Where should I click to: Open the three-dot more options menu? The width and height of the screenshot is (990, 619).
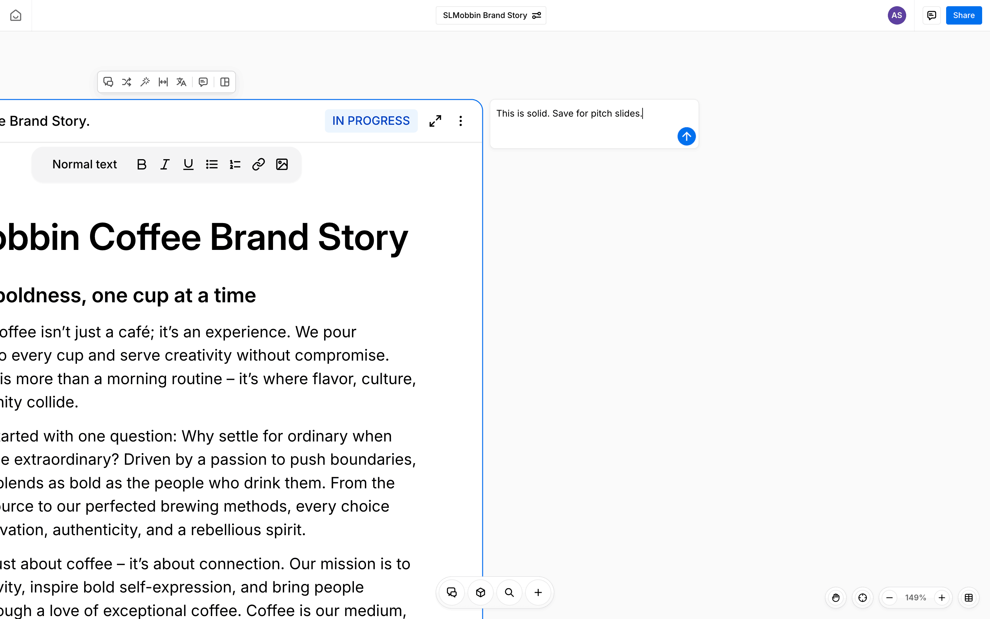pos(461,121)
